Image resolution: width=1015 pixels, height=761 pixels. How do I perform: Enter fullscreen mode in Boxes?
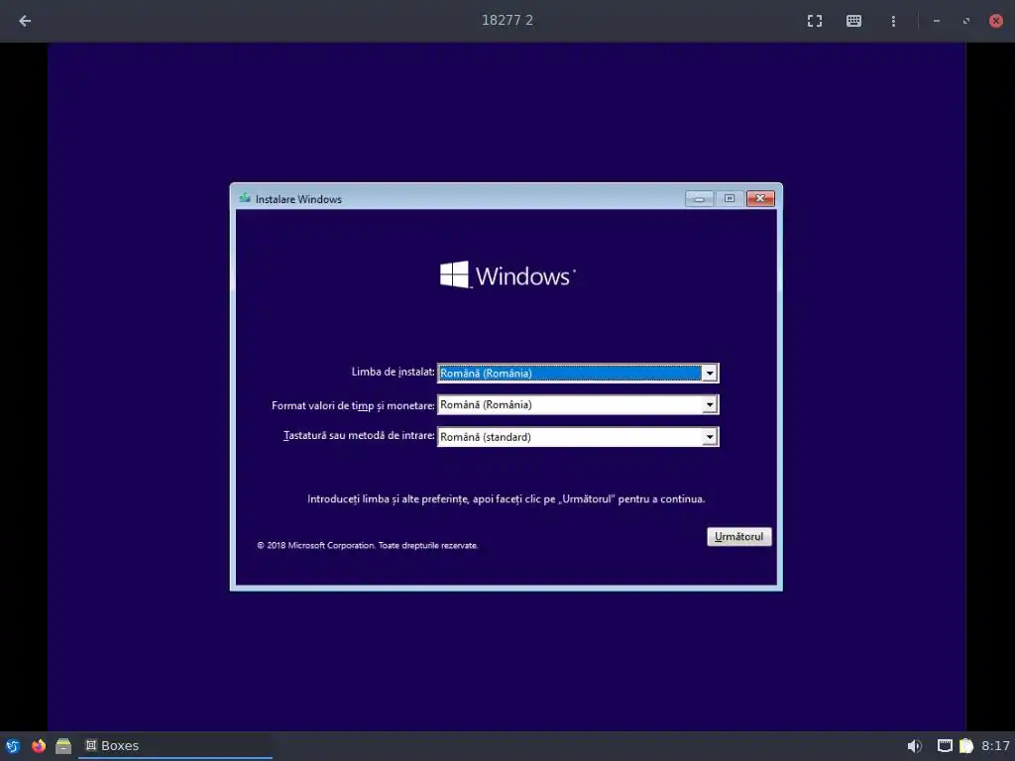(815, 21)
